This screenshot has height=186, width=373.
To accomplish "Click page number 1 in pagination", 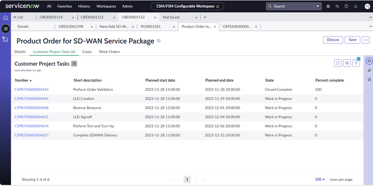I will pos(187,179).
